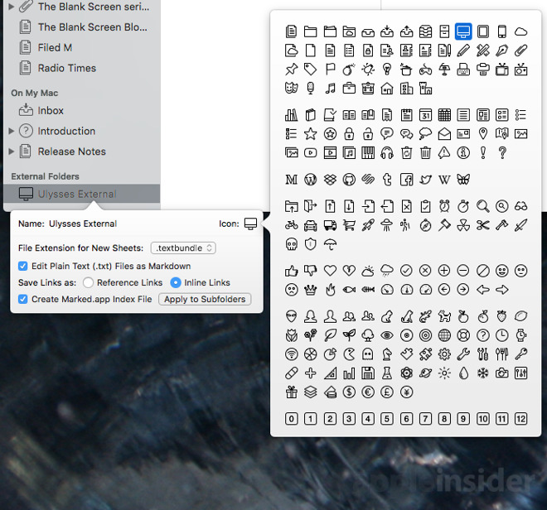Screen dimensions: 547x510
Task: Choose the Tumblr t icon
Action: click(387, 180)
